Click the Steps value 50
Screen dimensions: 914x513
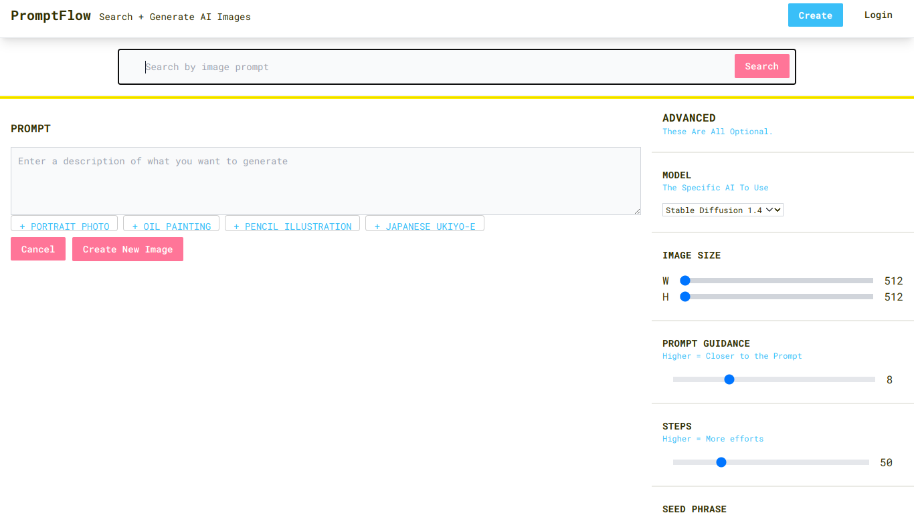[886, 463]
